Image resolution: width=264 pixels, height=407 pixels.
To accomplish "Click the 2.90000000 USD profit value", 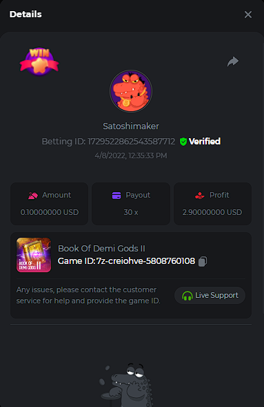I will pos(212,212).
